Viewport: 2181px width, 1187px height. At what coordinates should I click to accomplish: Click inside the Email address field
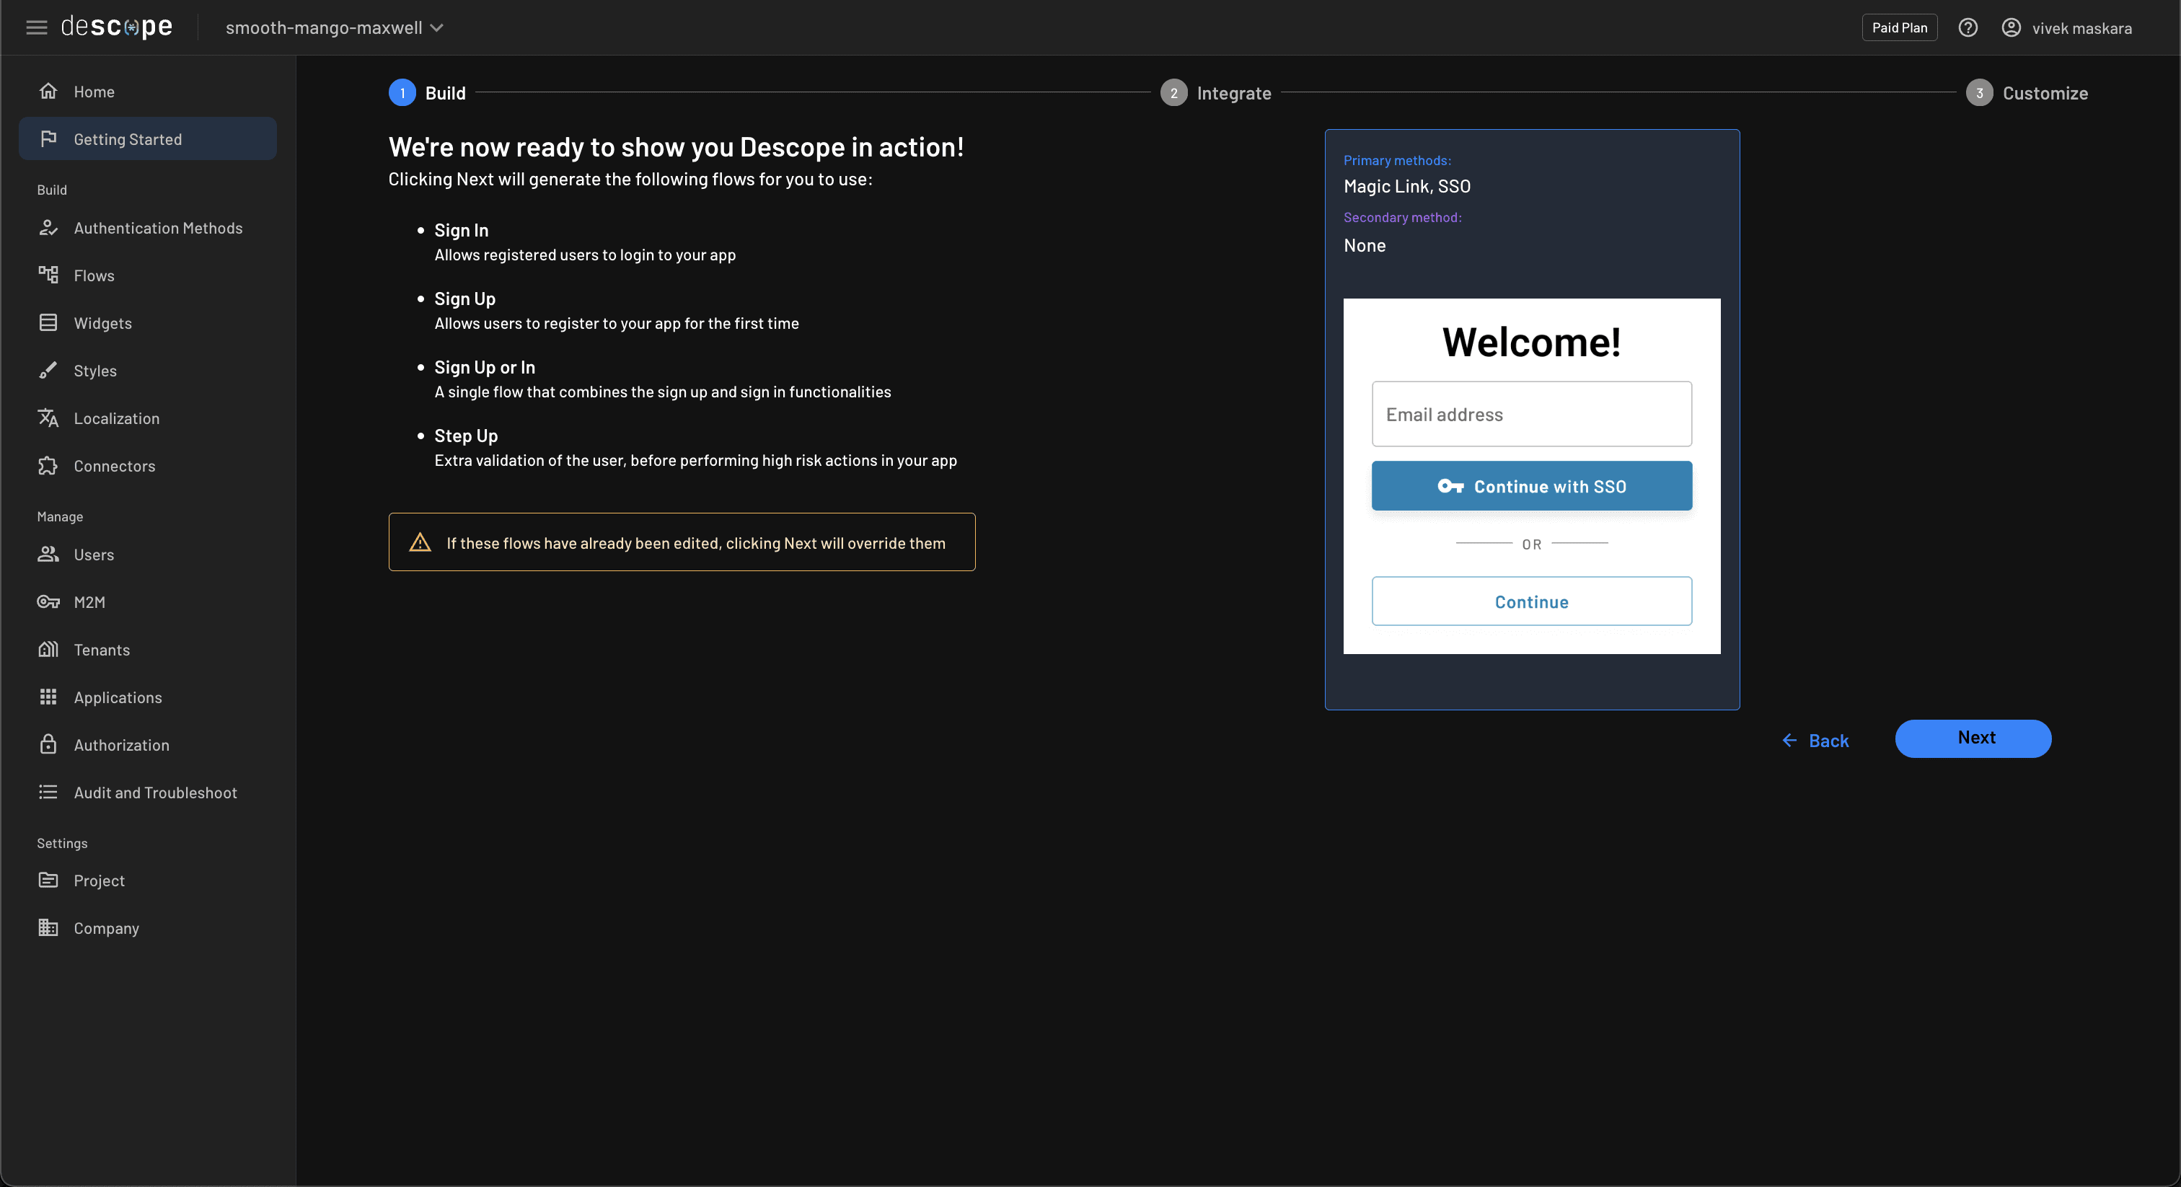1530,414
